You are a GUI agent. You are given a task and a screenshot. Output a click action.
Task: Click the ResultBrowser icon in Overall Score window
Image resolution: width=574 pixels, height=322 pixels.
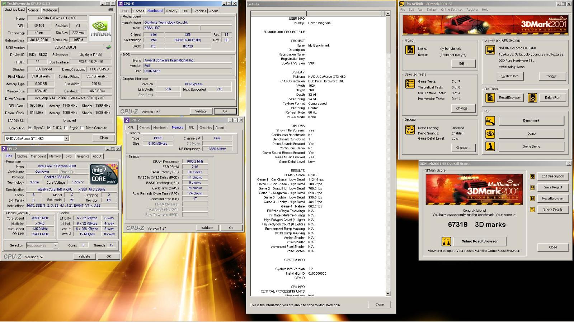532,198
